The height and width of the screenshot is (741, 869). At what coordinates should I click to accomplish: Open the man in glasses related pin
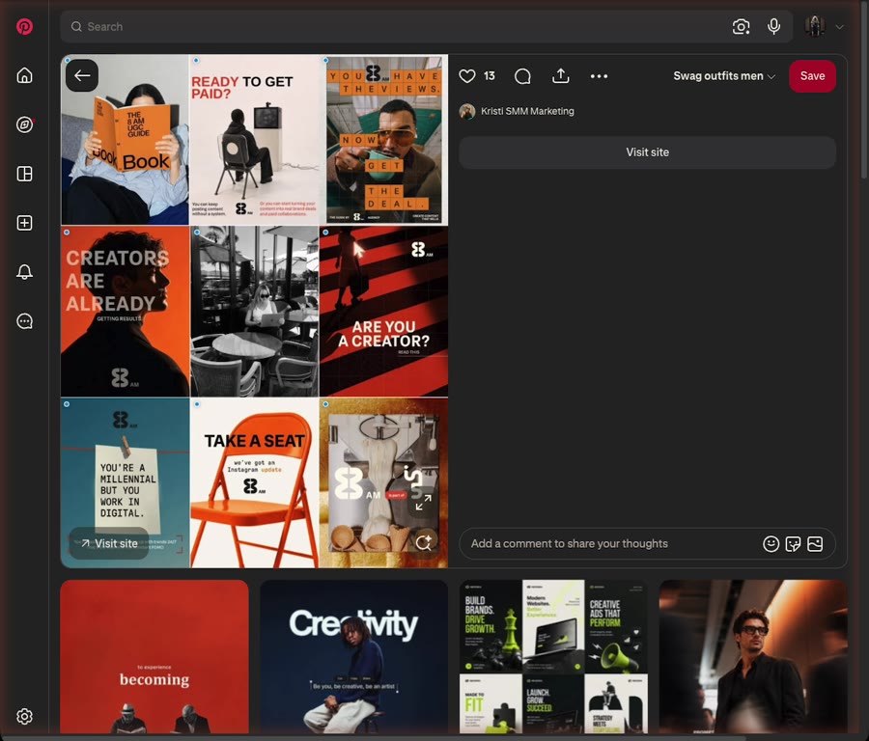(753, 657)
